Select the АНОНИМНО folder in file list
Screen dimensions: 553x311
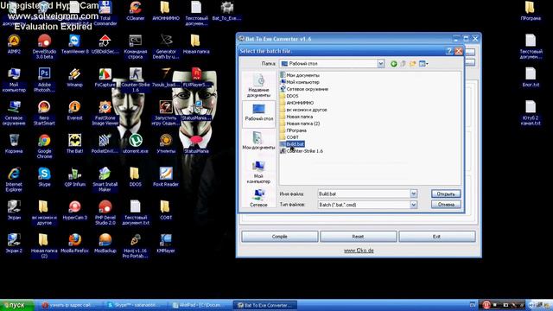click(x=296, y=103)
